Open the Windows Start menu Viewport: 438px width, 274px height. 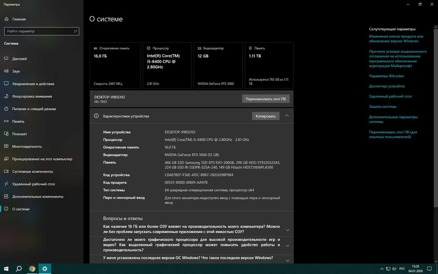pos(6,269)
